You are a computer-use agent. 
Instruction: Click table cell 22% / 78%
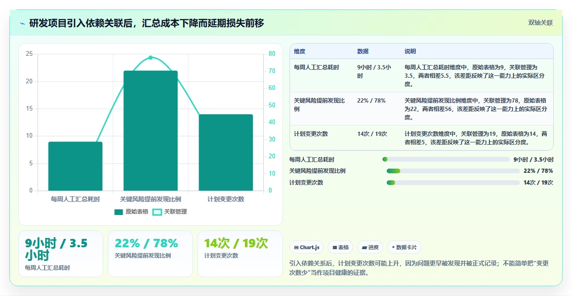point(371,101)
